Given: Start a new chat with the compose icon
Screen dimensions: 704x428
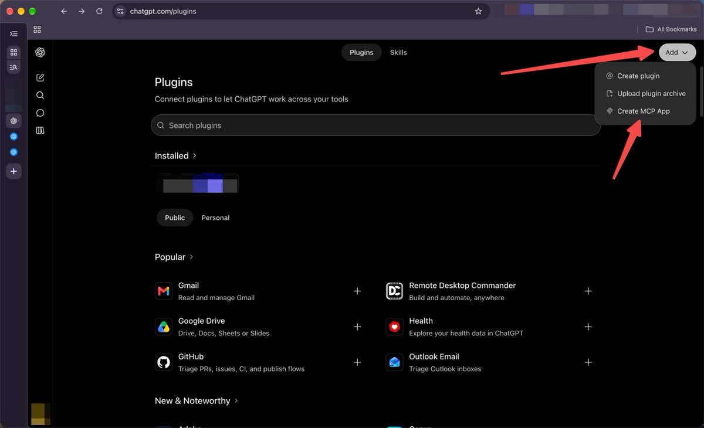Looking at the screenshot, I should tap(40, 77).
